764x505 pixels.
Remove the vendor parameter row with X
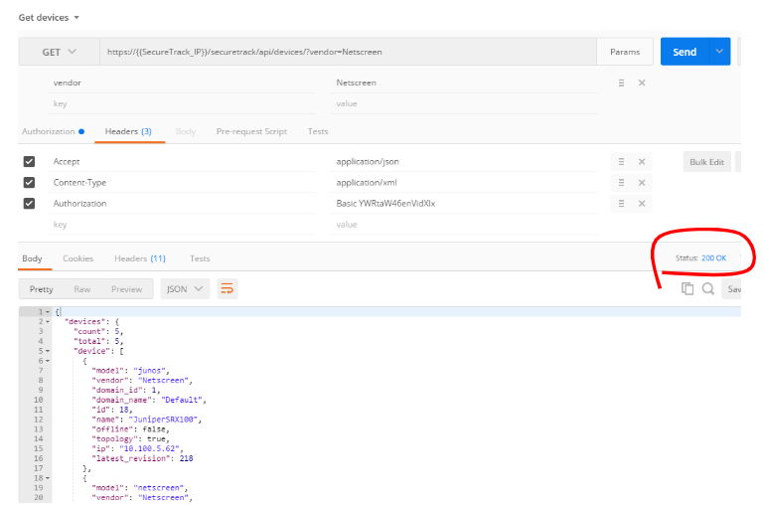click(x=642, y=84)
